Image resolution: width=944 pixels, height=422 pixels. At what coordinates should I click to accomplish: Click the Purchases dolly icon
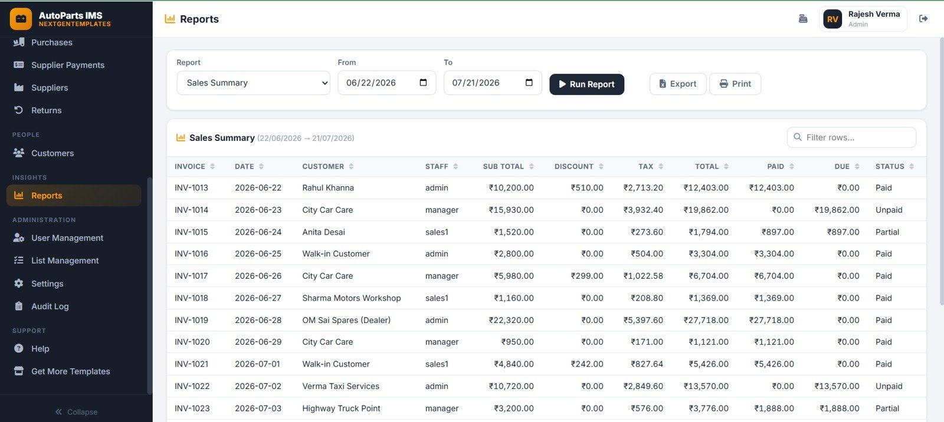19,42
